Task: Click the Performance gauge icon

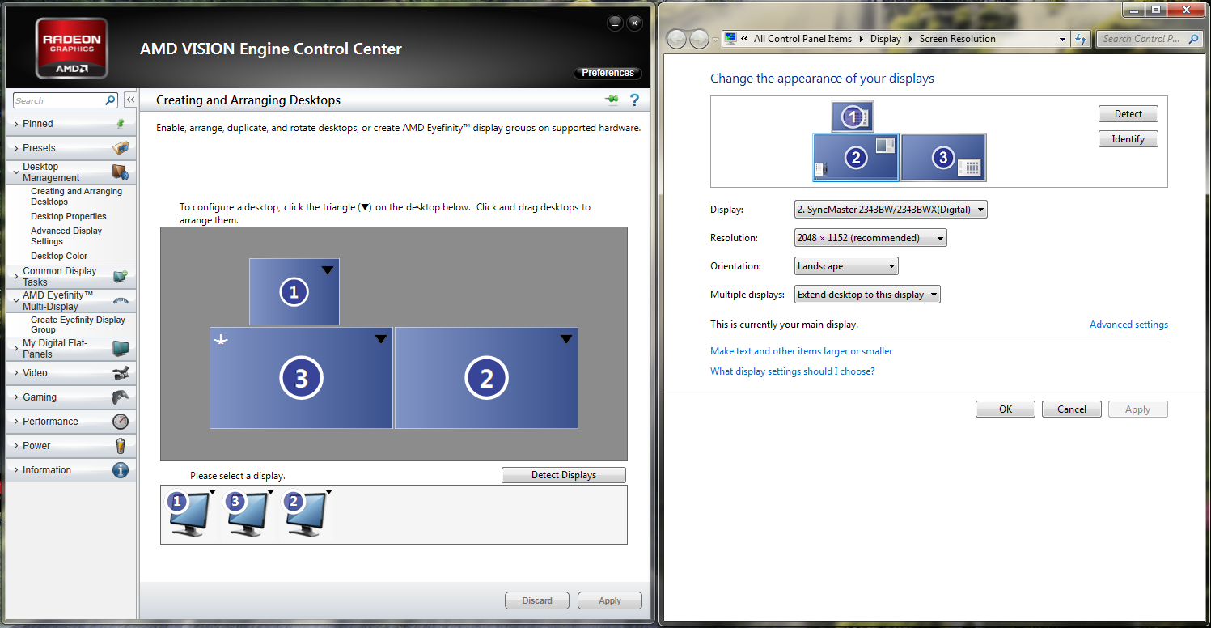Action: (121, 422)
